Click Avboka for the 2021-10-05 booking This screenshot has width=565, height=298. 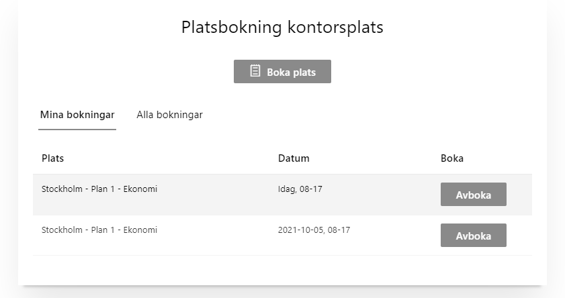[x=473, y=236]
